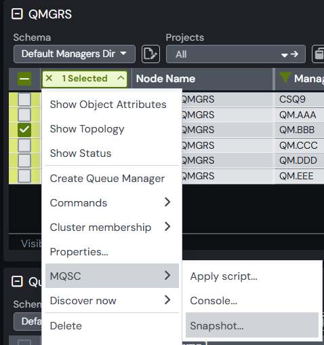This screenshot has height=345, width=324.
Task: Click the edit schema icon beside Default Managers Dir
Action: point(150,54)
